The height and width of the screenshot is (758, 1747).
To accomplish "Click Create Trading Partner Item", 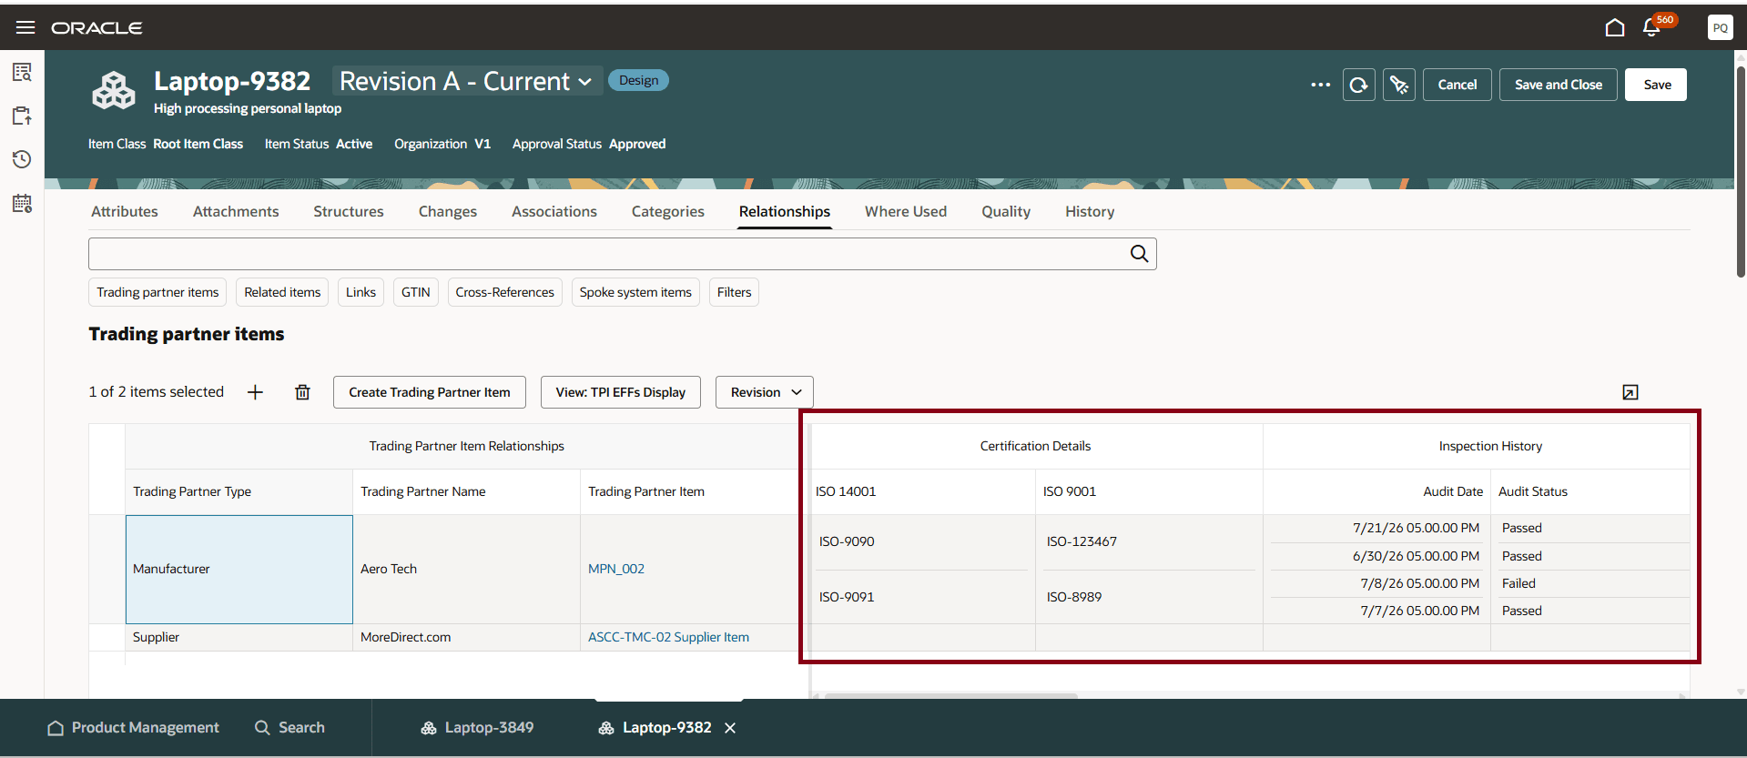I will 430,392.
